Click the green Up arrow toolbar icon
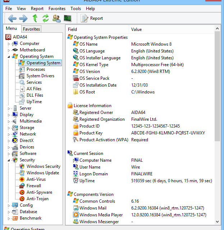 [35, 18]
